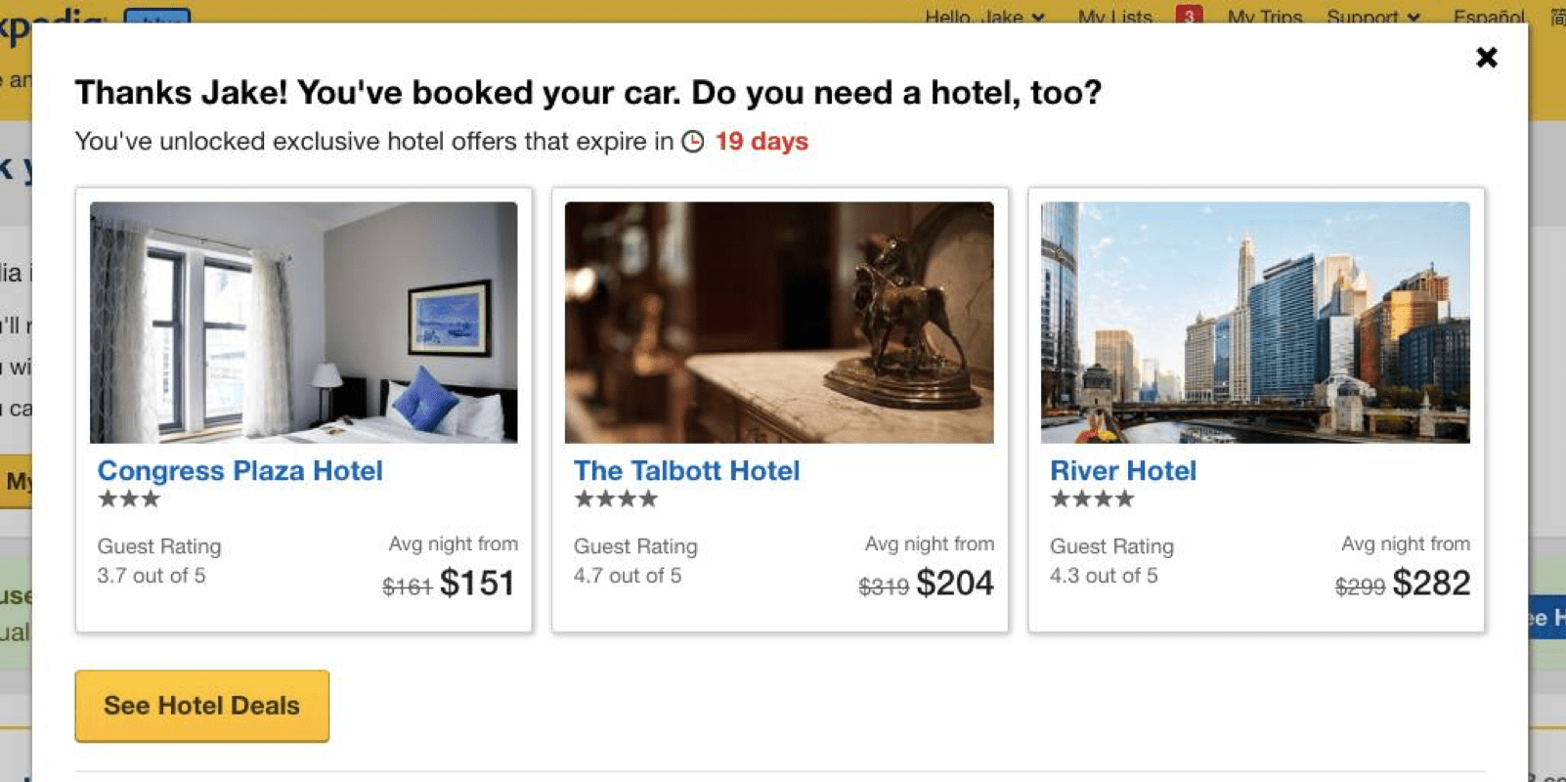This screenshot has height=782, width=1566.
Task: Click the star rating under River Hotel
Action: (x=1092, y=500)
